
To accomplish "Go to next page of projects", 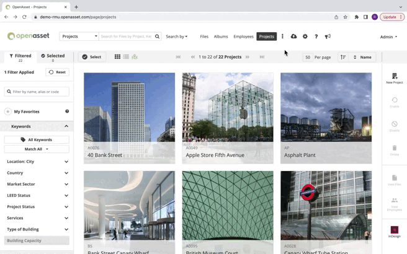I will click(x=248, y=57).
